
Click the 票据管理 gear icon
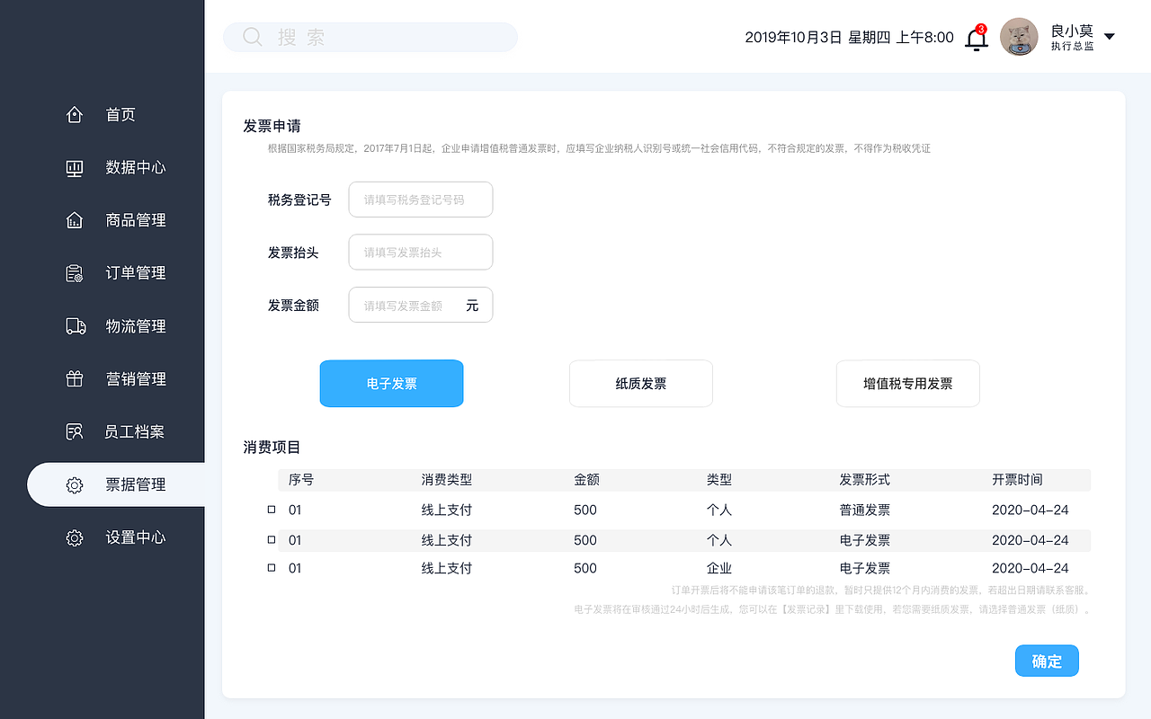(75, 484)
